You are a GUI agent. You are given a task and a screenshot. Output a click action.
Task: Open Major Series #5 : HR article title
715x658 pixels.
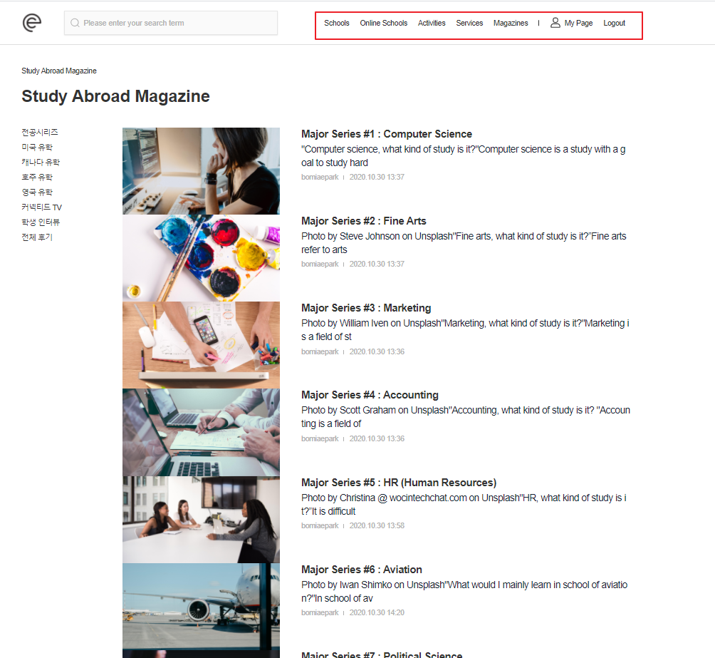click(398, 483)
